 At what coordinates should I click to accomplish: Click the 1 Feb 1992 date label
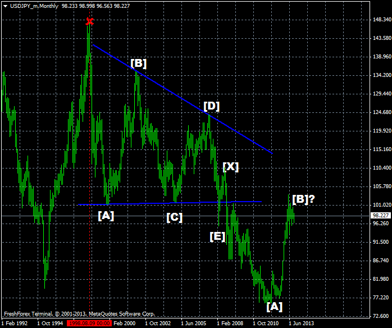coord(14,324)
